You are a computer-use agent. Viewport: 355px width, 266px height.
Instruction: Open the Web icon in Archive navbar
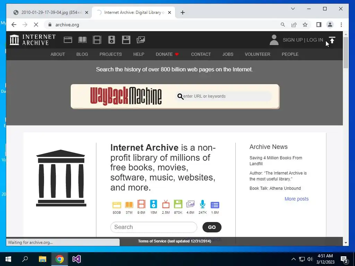click(x=68, y=40)
